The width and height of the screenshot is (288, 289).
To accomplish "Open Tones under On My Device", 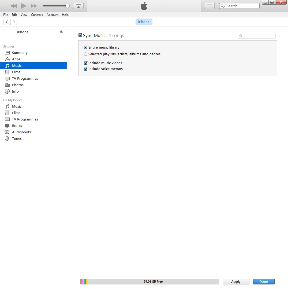I will point(17,139).
